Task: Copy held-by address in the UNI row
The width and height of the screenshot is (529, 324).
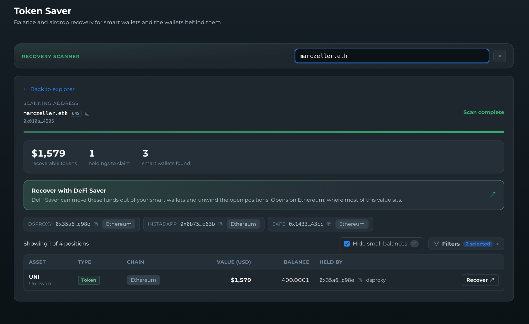Action: (x=360, y=280)
